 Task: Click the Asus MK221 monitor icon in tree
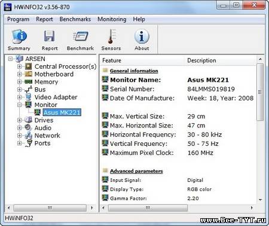pyautogui.click(x=38, y=112)
